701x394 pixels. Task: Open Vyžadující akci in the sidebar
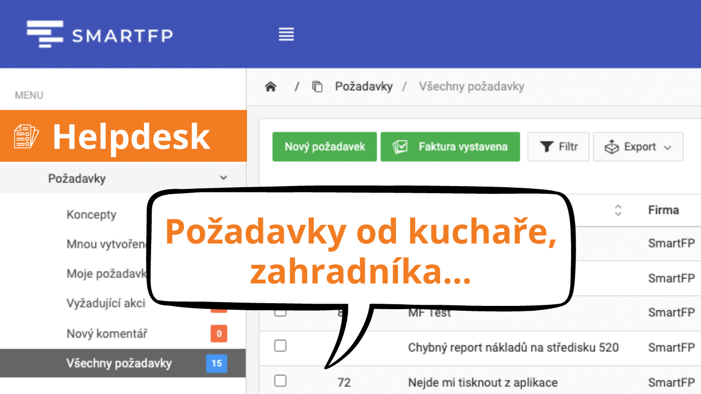tap(106, 303)
